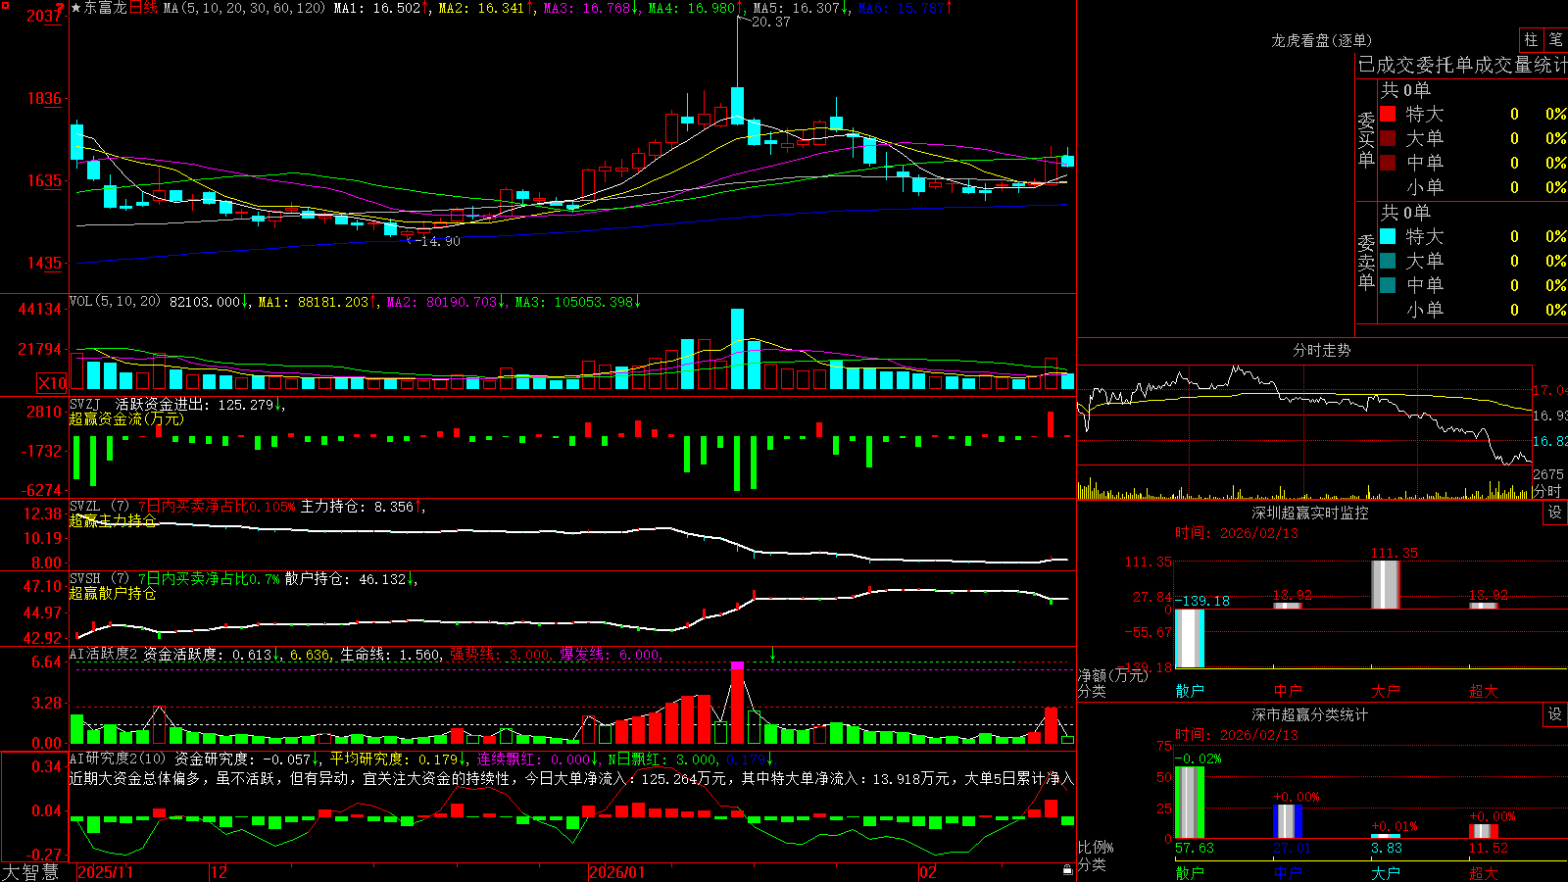The image size is (1568, 882).
Task: Click the SVZL 主力持仓 indicator label
Action: (99, 507)
